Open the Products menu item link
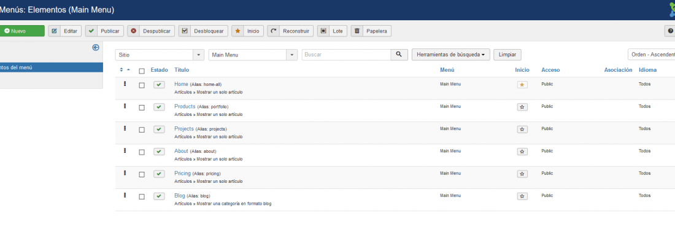This screenshot has height=227, width=675. pos(185,106)
